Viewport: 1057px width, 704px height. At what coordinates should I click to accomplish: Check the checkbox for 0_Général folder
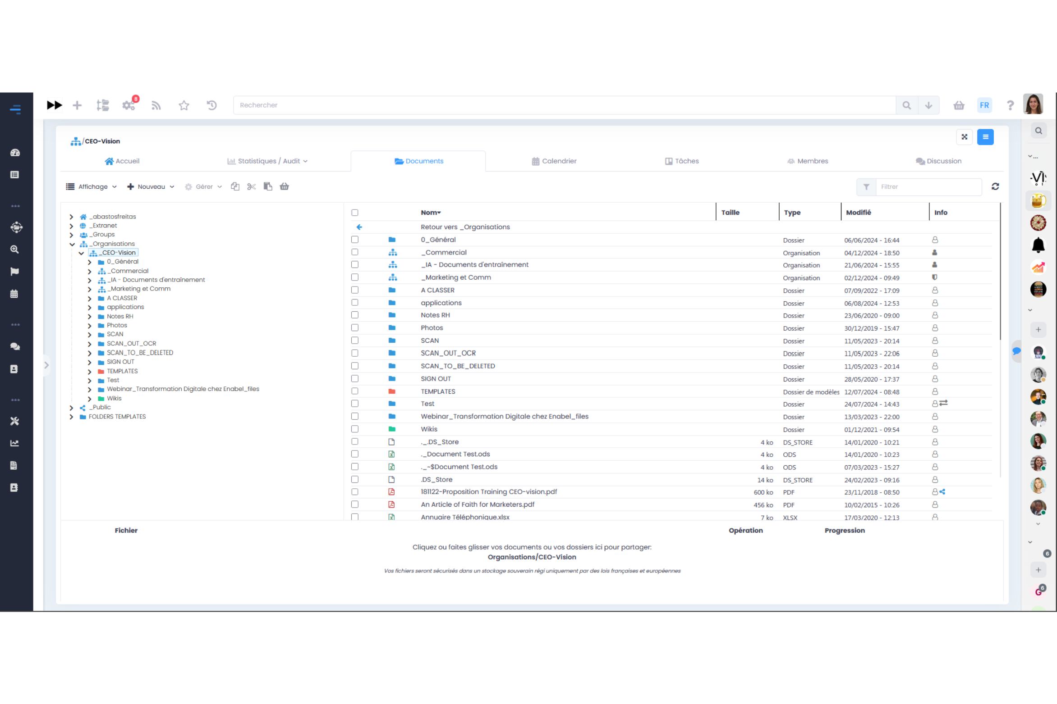[355, 240]
